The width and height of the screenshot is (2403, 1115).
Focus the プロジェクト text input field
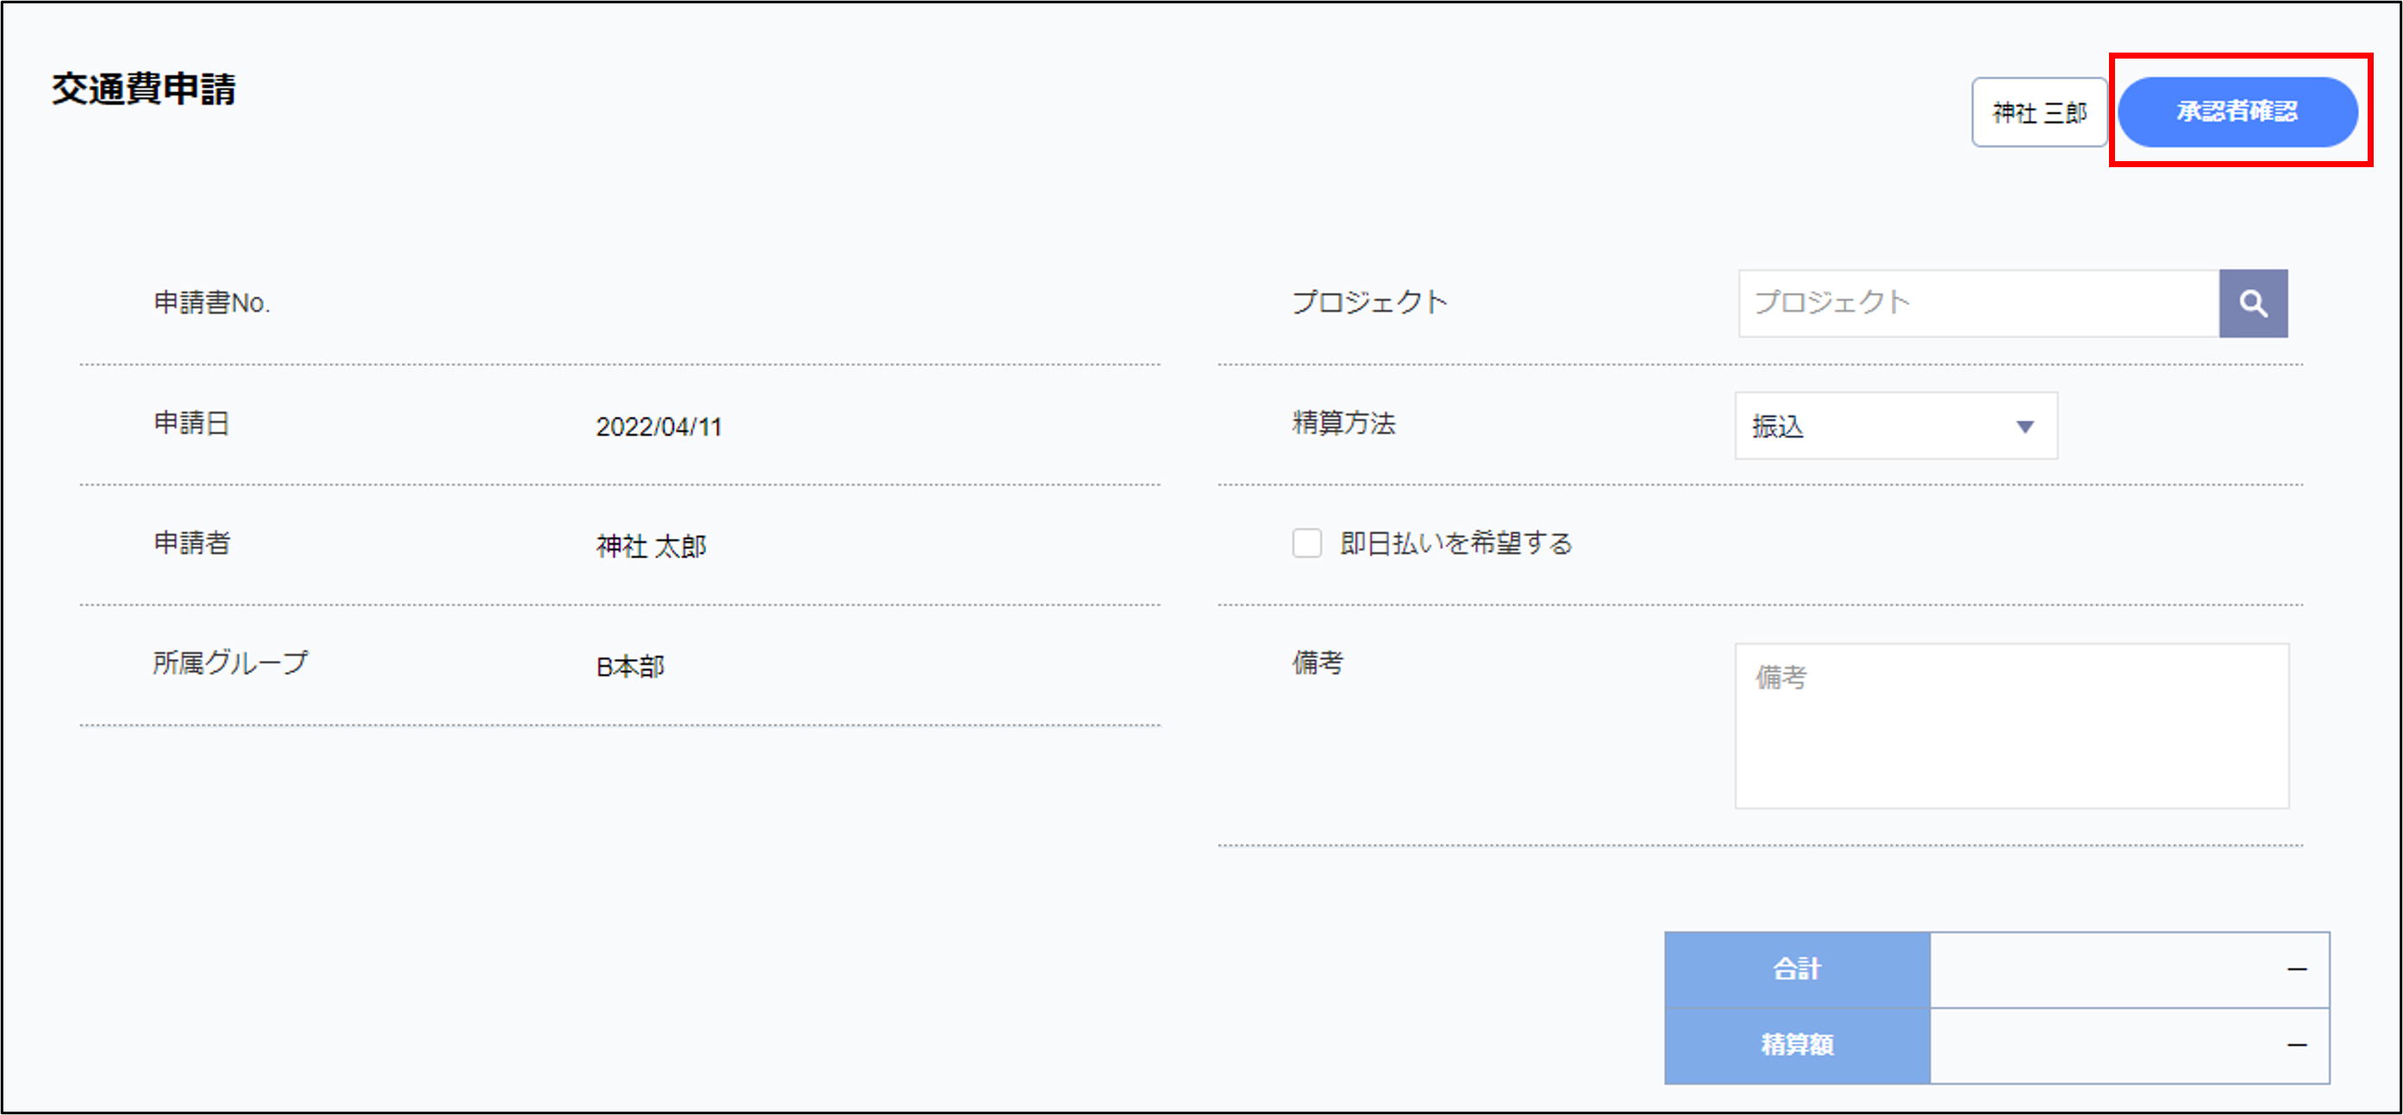point(1978,303)
